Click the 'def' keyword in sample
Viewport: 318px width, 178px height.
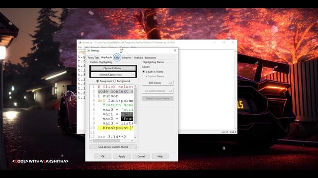click(x=101, y=100)
